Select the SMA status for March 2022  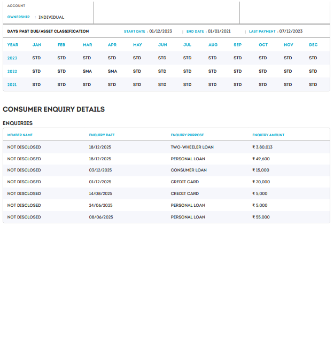(87, 71)
